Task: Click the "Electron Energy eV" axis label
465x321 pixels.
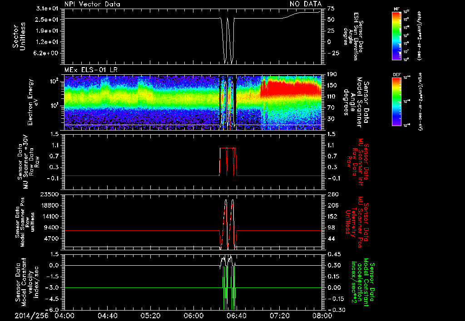Action: click(33, 102)
